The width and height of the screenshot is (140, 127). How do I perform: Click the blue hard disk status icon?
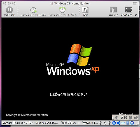[x=127, y=123]
